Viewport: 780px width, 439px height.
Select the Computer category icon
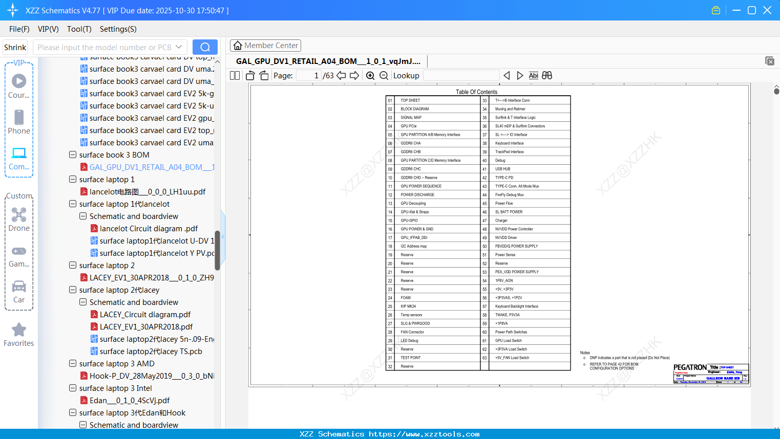tap(19, 158)
